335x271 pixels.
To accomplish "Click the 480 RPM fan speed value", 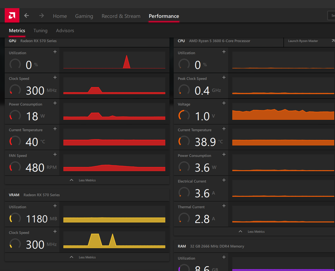I will (41, 168).
